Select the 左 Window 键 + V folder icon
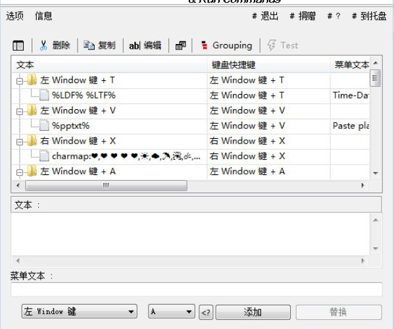Image resolution: width=394 pixels, height=329 pixels. [x=32, y=110]
